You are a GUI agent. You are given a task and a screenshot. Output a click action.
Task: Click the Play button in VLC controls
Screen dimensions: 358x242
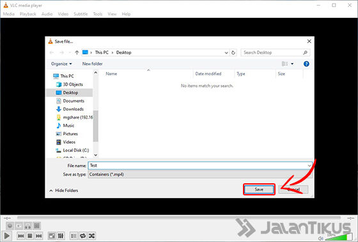[x=7, y=236]
